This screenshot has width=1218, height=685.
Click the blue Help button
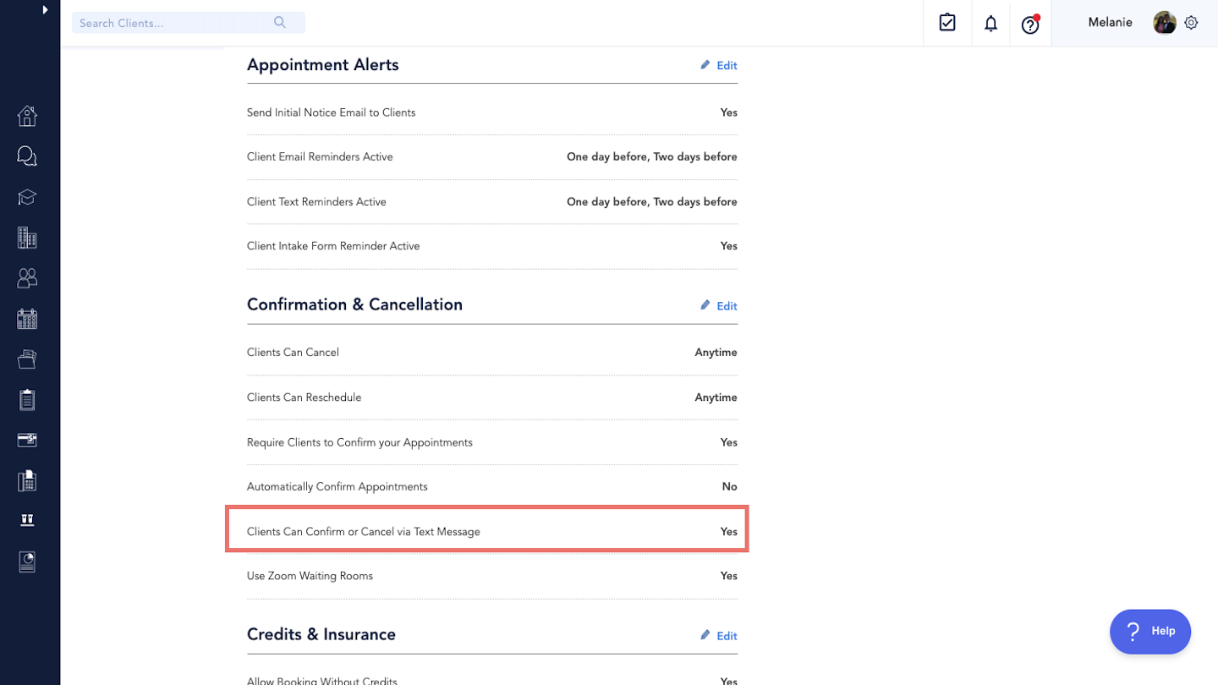pos(1149,631)
